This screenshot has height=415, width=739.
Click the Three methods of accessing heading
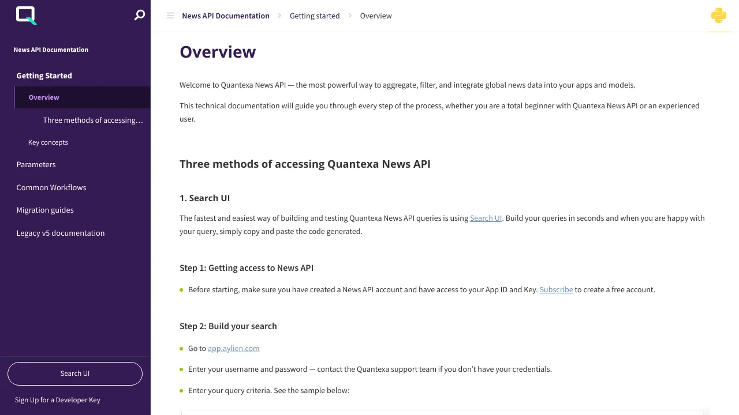point(305,164)
